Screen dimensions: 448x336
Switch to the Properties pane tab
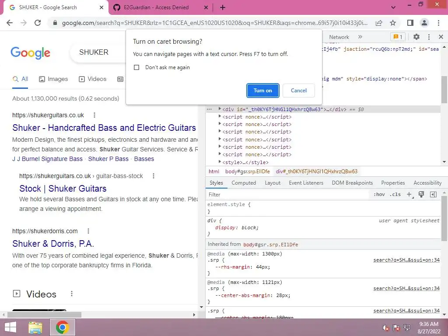pyautogui.click(x=393, y=183)
